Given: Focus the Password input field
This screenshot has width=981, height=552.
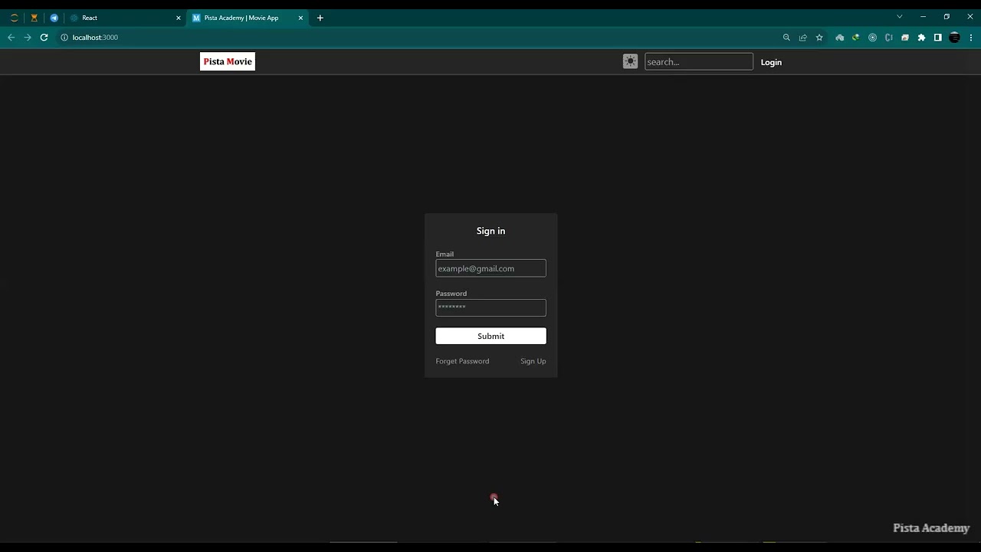Looking at the screenshot, I should pyautogui.click(x=490, y=307).
